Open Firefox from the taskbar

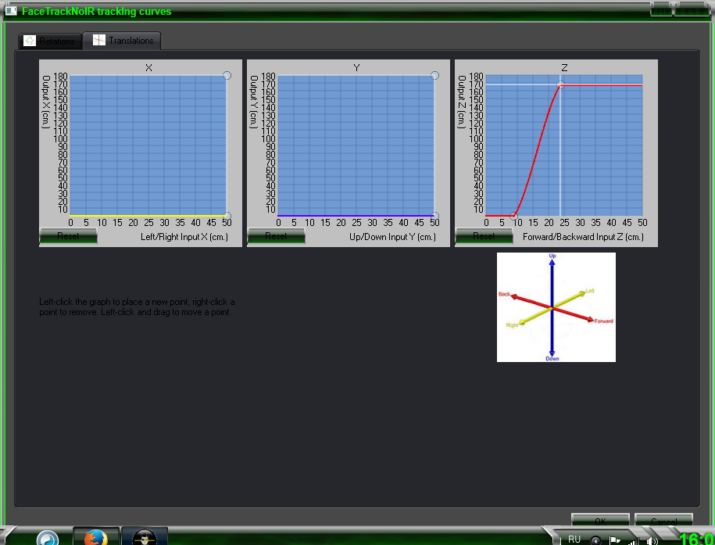(96, 537)
